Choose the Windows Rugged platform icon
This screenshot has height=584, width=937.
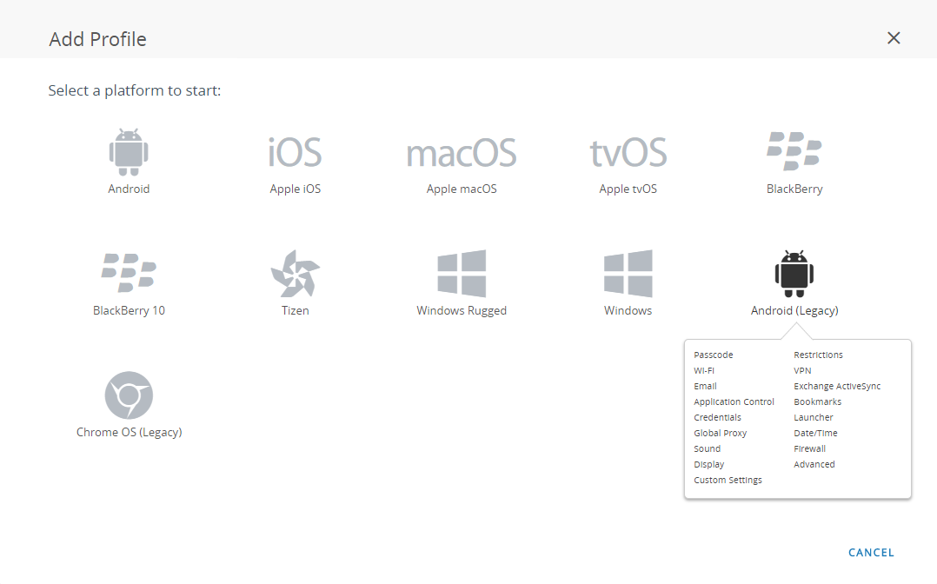462,273
